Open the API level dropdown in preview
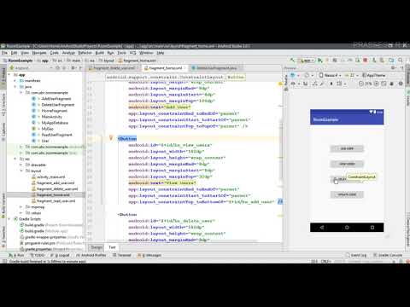Viewport: 410px width, 307px height. click(351, 75)
